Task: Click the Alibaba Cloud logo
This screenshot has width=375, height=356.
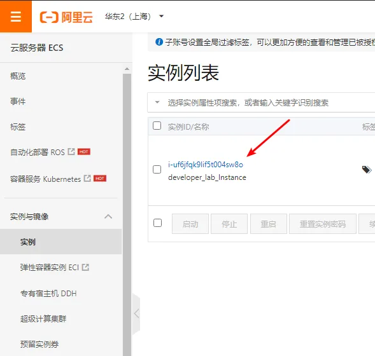Action: (66, 17)
